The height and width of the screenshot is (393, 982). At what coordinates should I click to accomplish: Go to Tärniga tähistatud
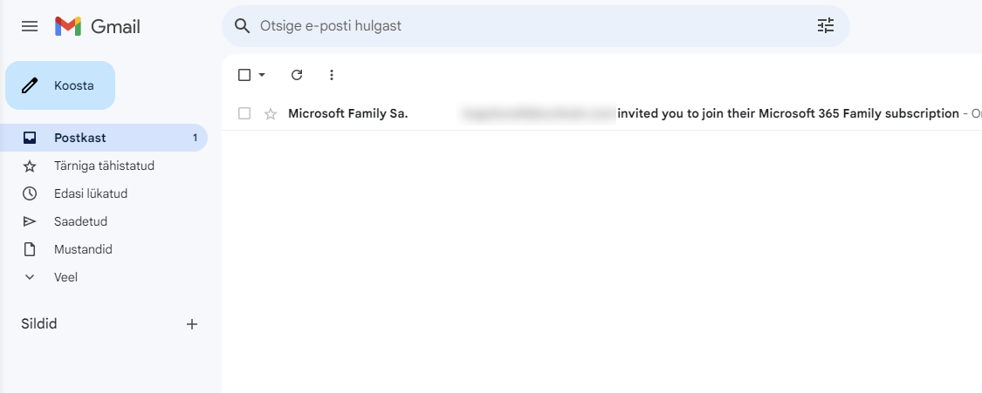[x=104, y=166]
